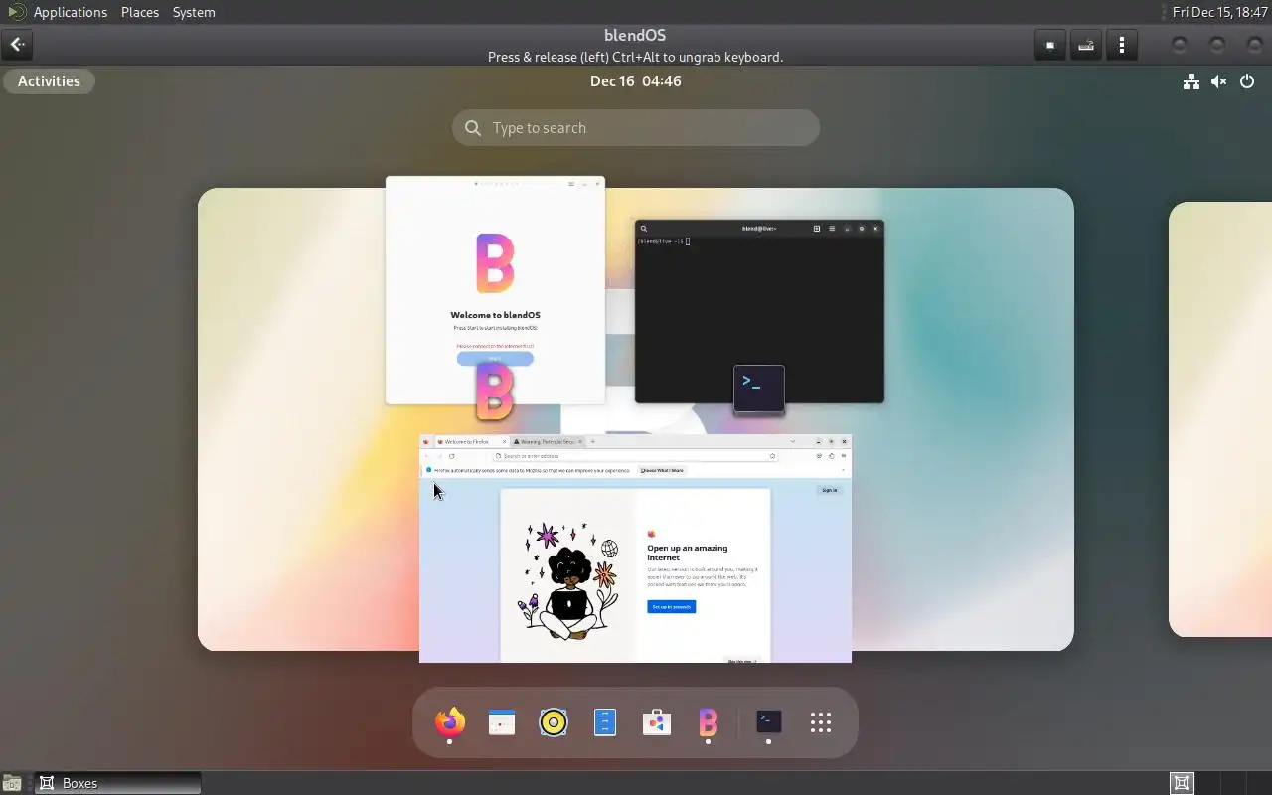Click the show desktop icon in bottom panel

point(11,783)
